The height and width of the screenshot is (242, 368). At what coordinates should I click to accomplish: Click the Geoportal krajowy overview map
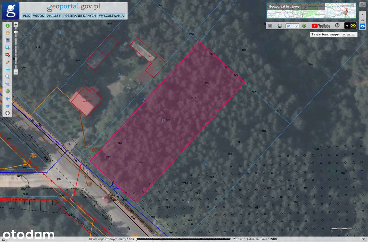tap(311, 11)
